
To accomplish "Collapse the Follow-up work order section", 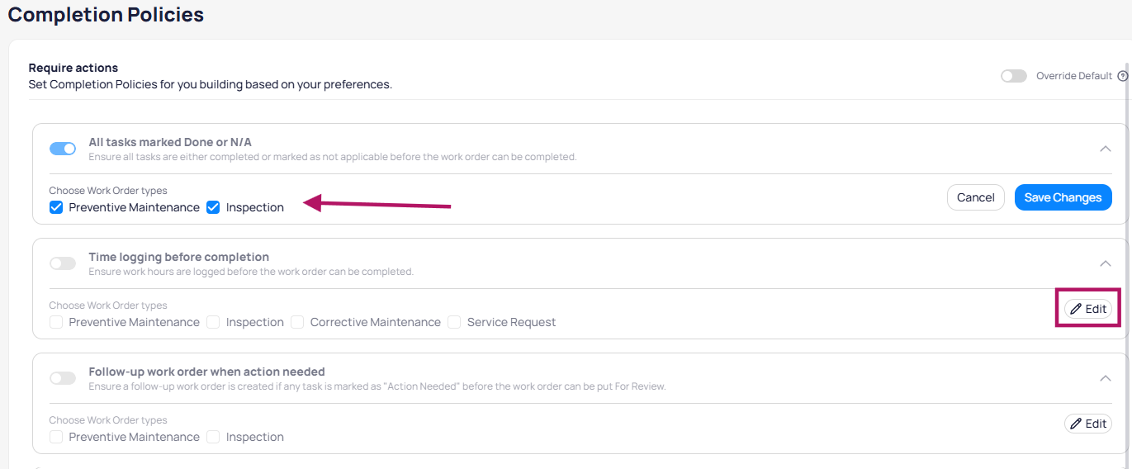I will coord(1105,378).
